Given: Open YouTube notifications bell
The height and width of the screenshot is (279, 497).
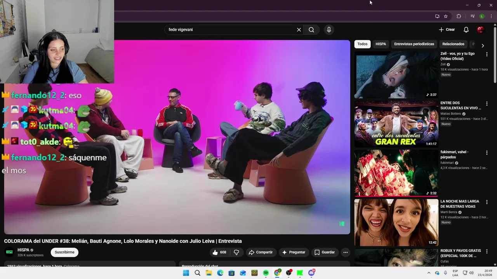Looking at the screenshot, I should point(466,30).
